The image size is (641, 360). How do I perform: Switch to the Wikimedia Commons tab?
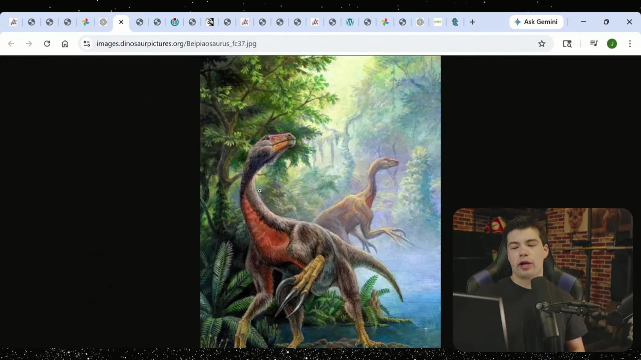tap(175, 22)
